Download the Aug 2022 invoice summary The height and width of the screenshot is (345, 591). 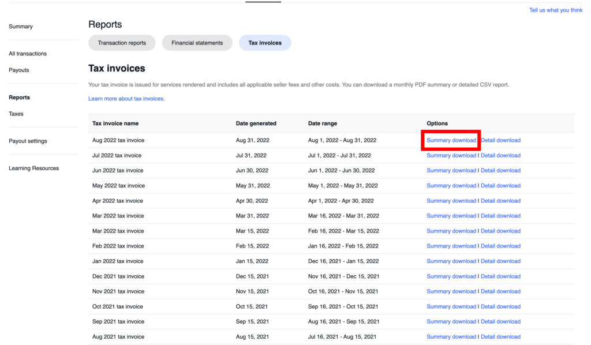point(451,140)
